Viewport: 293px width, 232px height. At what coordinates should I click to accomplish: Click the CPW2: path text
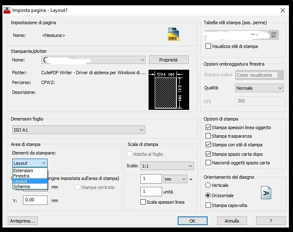[48, 82]
